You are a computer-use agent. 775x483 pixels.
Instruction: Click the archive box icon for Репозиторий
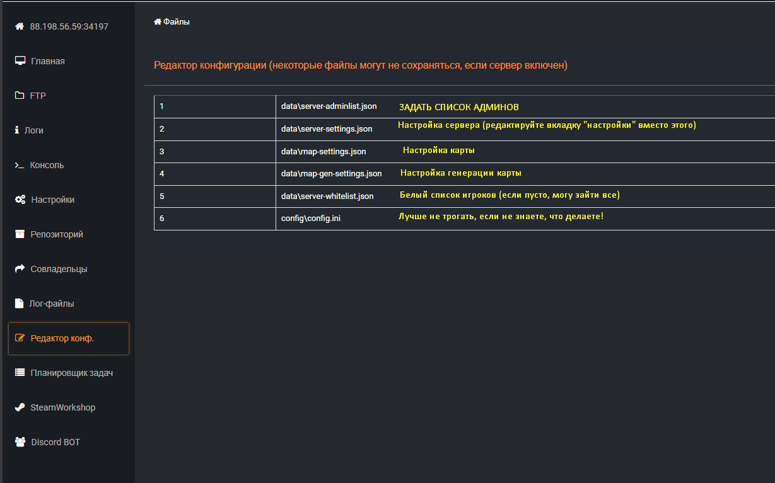coord(20,234)
